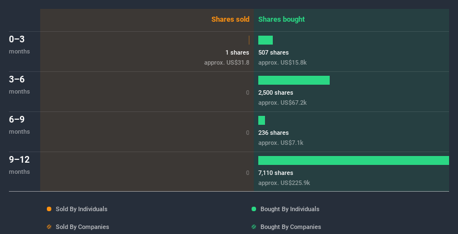The height and width of the screenshot is (234, 458).
Task: Click the thin orange sold bar for 1 shares
Action: pos(249,40)
